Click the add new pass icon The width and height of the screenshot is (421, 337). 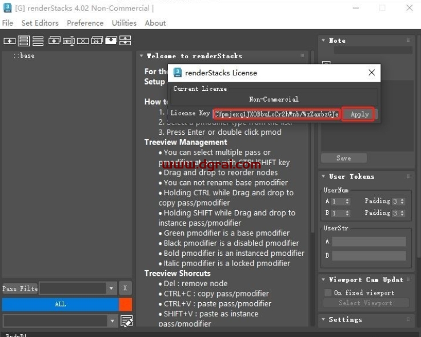tap(9, 41)
